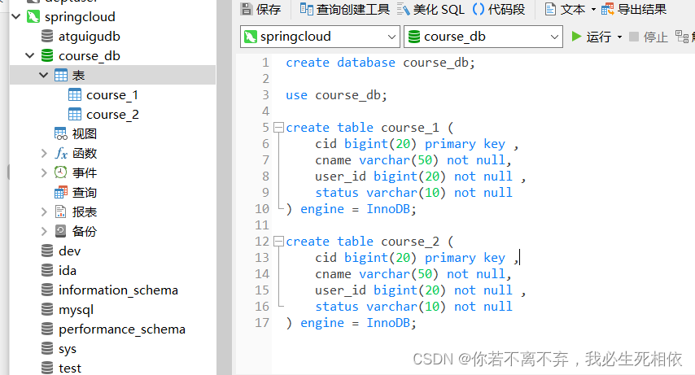Click the Export Result (导出结果) icon

608,9
